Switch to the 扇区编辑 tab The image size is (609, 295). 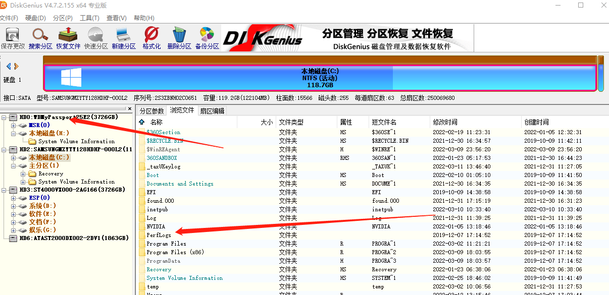click(212, 110)
